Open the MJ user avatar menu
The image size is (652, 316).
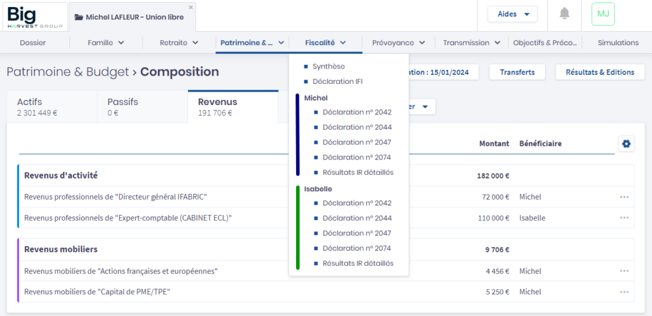point(602,14)
